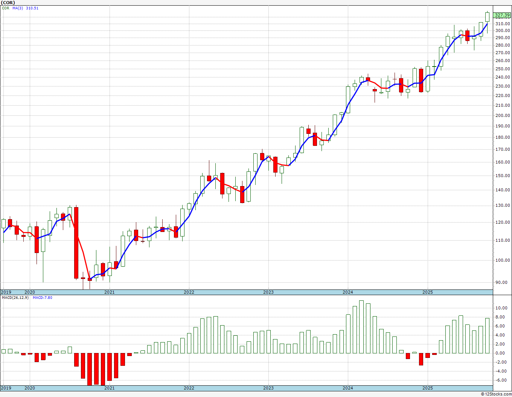Click 220.00 on the price axis

(x=503, y=96)
